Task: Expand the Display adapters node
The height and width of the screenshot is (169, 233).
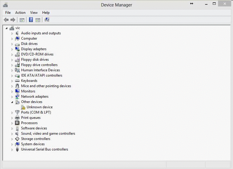Action: tap(12, 49)
